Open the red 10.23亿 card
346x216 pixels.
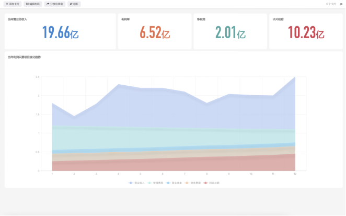[x=306, y=31]
